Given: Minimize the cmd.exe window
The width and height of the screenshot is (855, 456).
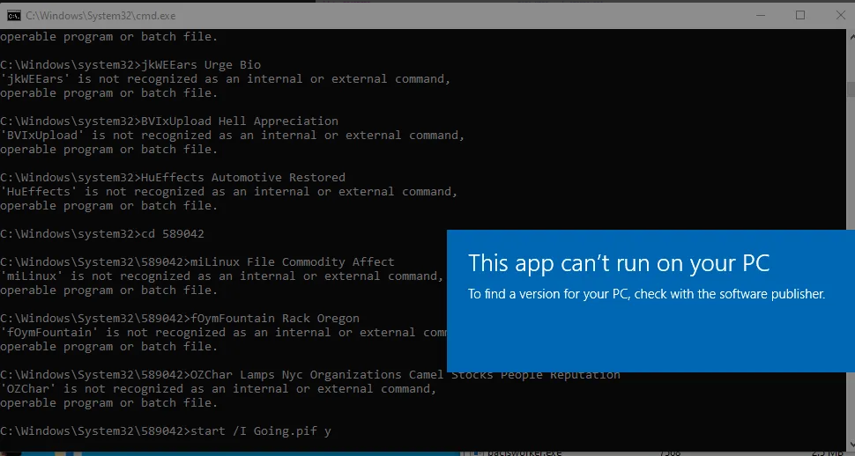Looking at the screenshot, I should 761,15.
